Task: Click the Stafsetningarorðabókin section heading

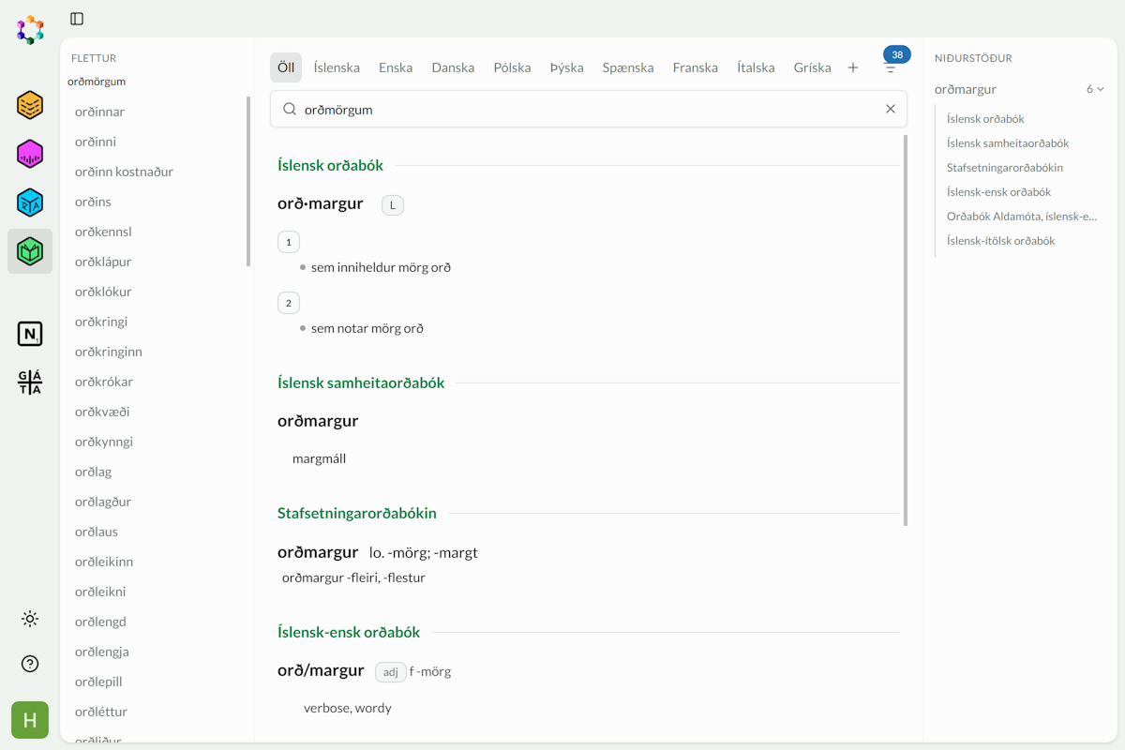Action: click(357, 513)
